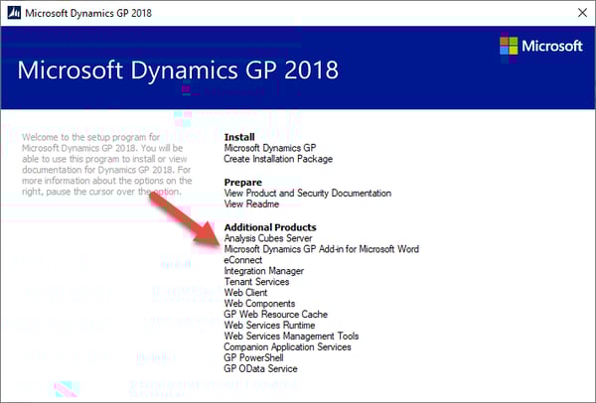This screenshot has height=403, width=596.
Task: Close the Microsoft Dynamics GP 2018 window
Action: 582,13
